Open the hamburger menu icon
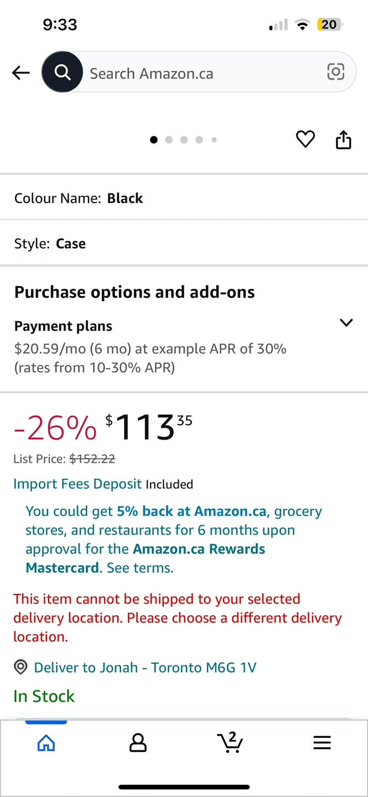Image resolution: width=368 pixels, height=797 pixels. tap(322, 743)
